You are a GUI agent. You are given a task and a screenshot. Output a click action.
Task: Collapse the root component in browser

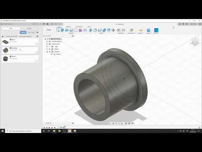pyautogui.click(x=45, y=39)
